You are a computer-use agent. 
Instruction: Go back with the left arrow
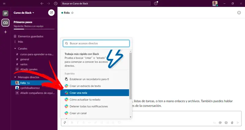42,3
